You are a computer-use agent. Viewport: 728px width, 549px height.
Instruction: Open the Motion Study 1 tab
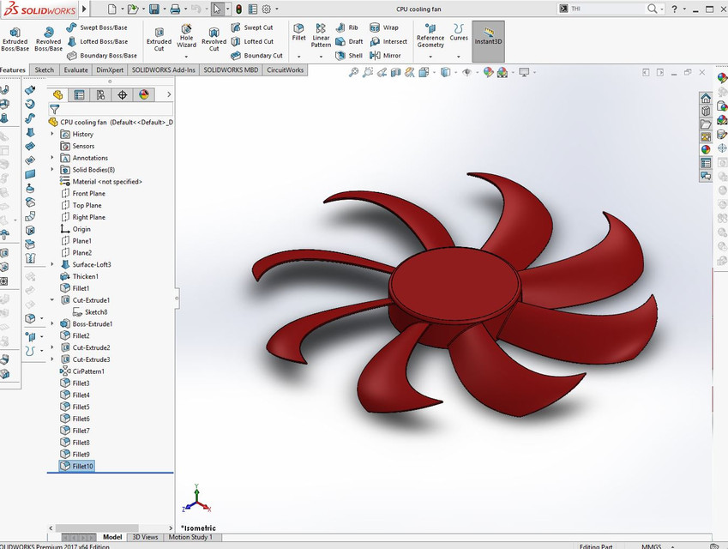pyautogui.click(x=189, y=537)
